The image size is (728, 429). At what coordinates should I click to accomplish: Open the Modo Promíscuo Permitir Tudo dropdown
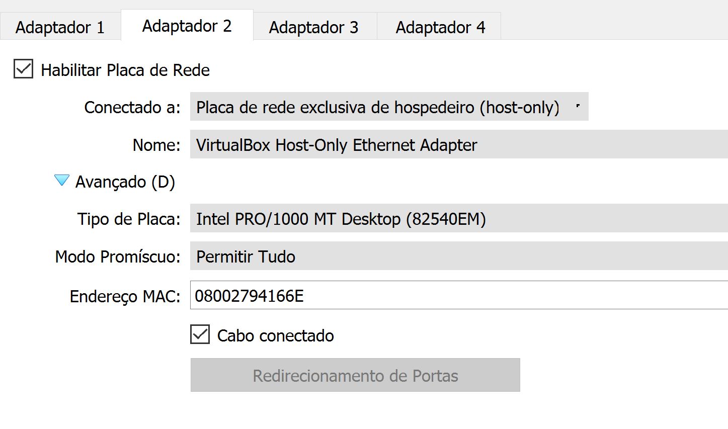459,256
